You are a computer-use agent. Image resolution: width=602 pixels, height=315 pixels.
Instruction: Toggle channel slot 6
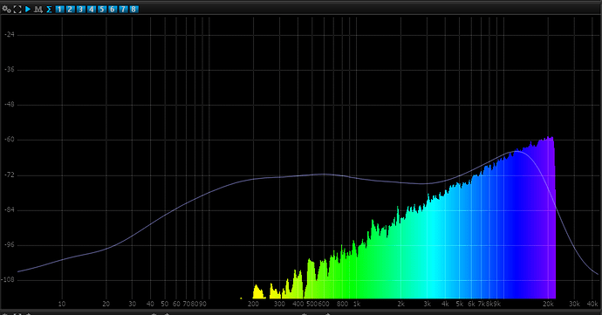pos(112,9)
